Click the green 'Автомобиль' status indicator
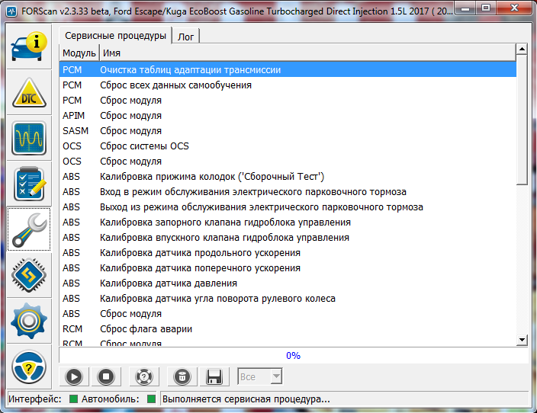This screenshot has height=413, width=537. click(151, 399)
